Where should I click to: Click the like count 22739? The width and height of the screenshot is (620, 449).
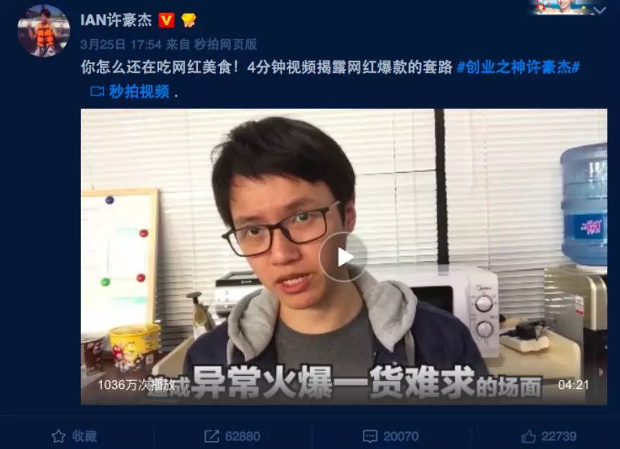point(559,436)
